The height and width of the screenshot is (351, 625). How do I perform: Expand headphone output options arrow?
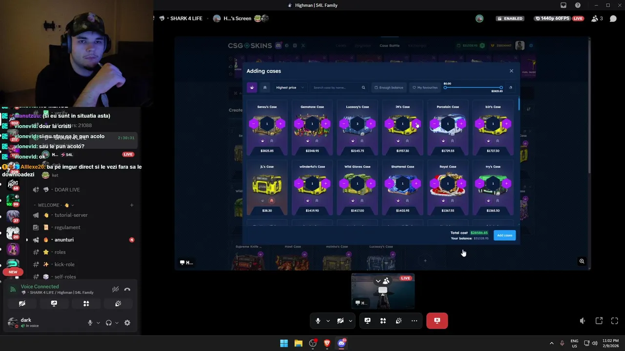117,323
